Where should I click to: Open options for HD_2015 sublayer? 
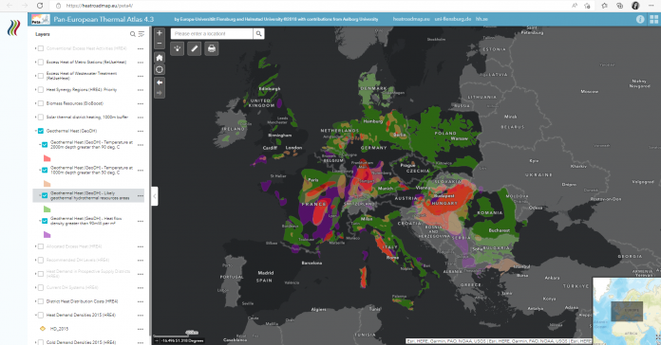141,329
